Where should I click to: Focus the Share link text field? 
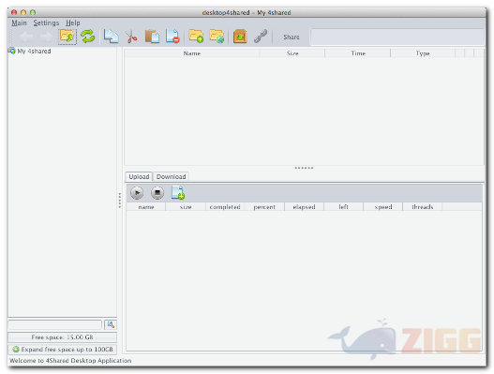coord(397,37)
